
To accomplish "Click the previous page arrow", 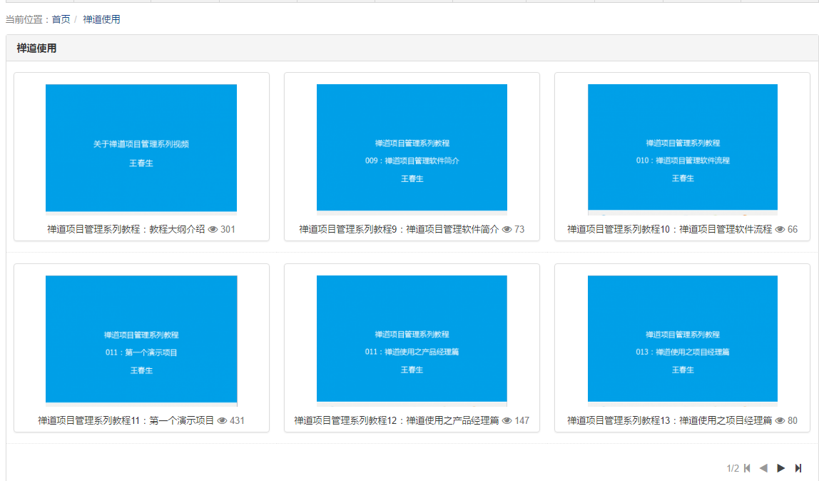I will (x=763, y=468).
